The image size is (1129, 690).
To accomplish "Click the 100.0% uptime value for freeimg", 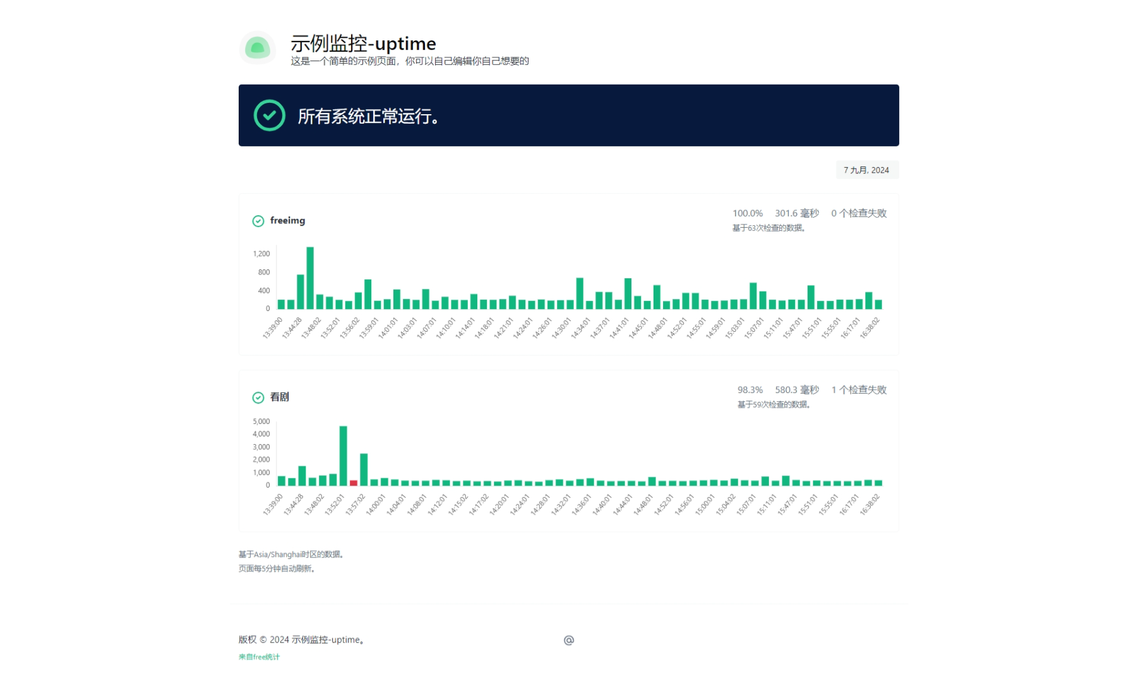I will [748, 213].
